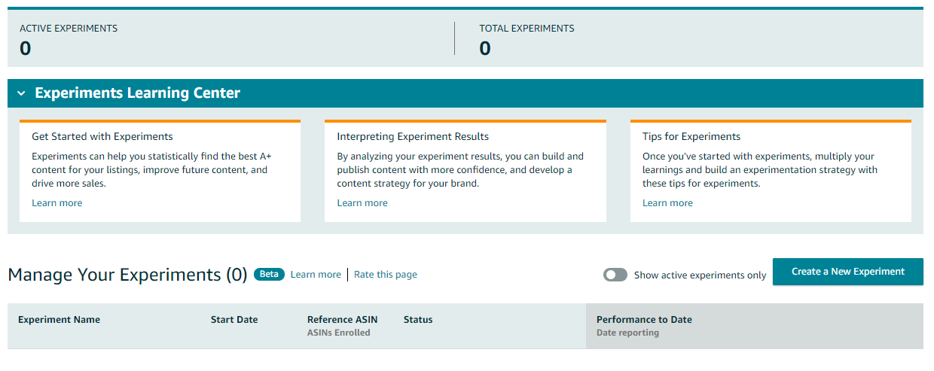934x371 pixels.
Task: Select the Get Started with Experiments title
Action: [x=102, y=137]
